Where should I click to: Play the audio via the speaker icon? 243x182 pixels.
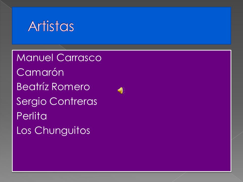[121, 90]
